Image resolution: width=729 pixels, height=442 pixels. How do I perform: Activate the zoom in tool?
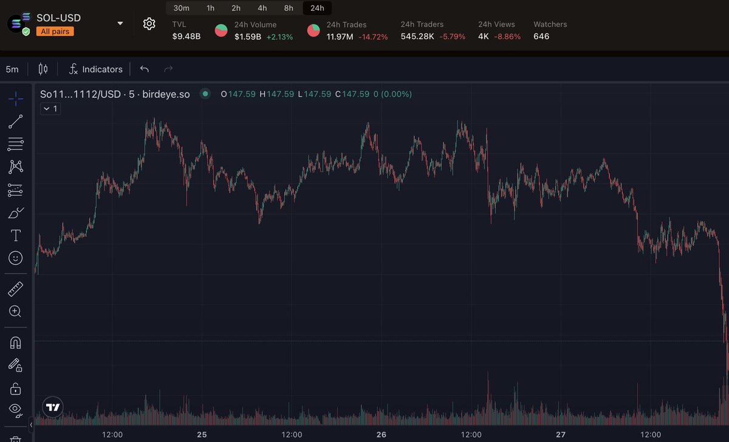click(x=16, y=312)
